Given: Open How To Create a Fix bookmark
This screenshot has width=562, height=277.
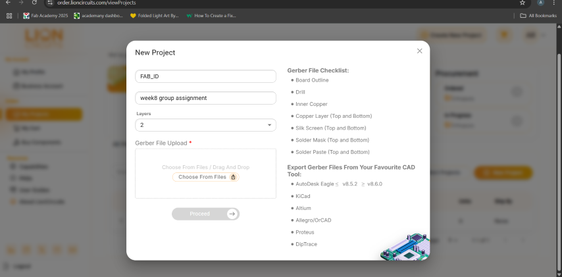Looking at the screenshot, I should pos(211,16).
